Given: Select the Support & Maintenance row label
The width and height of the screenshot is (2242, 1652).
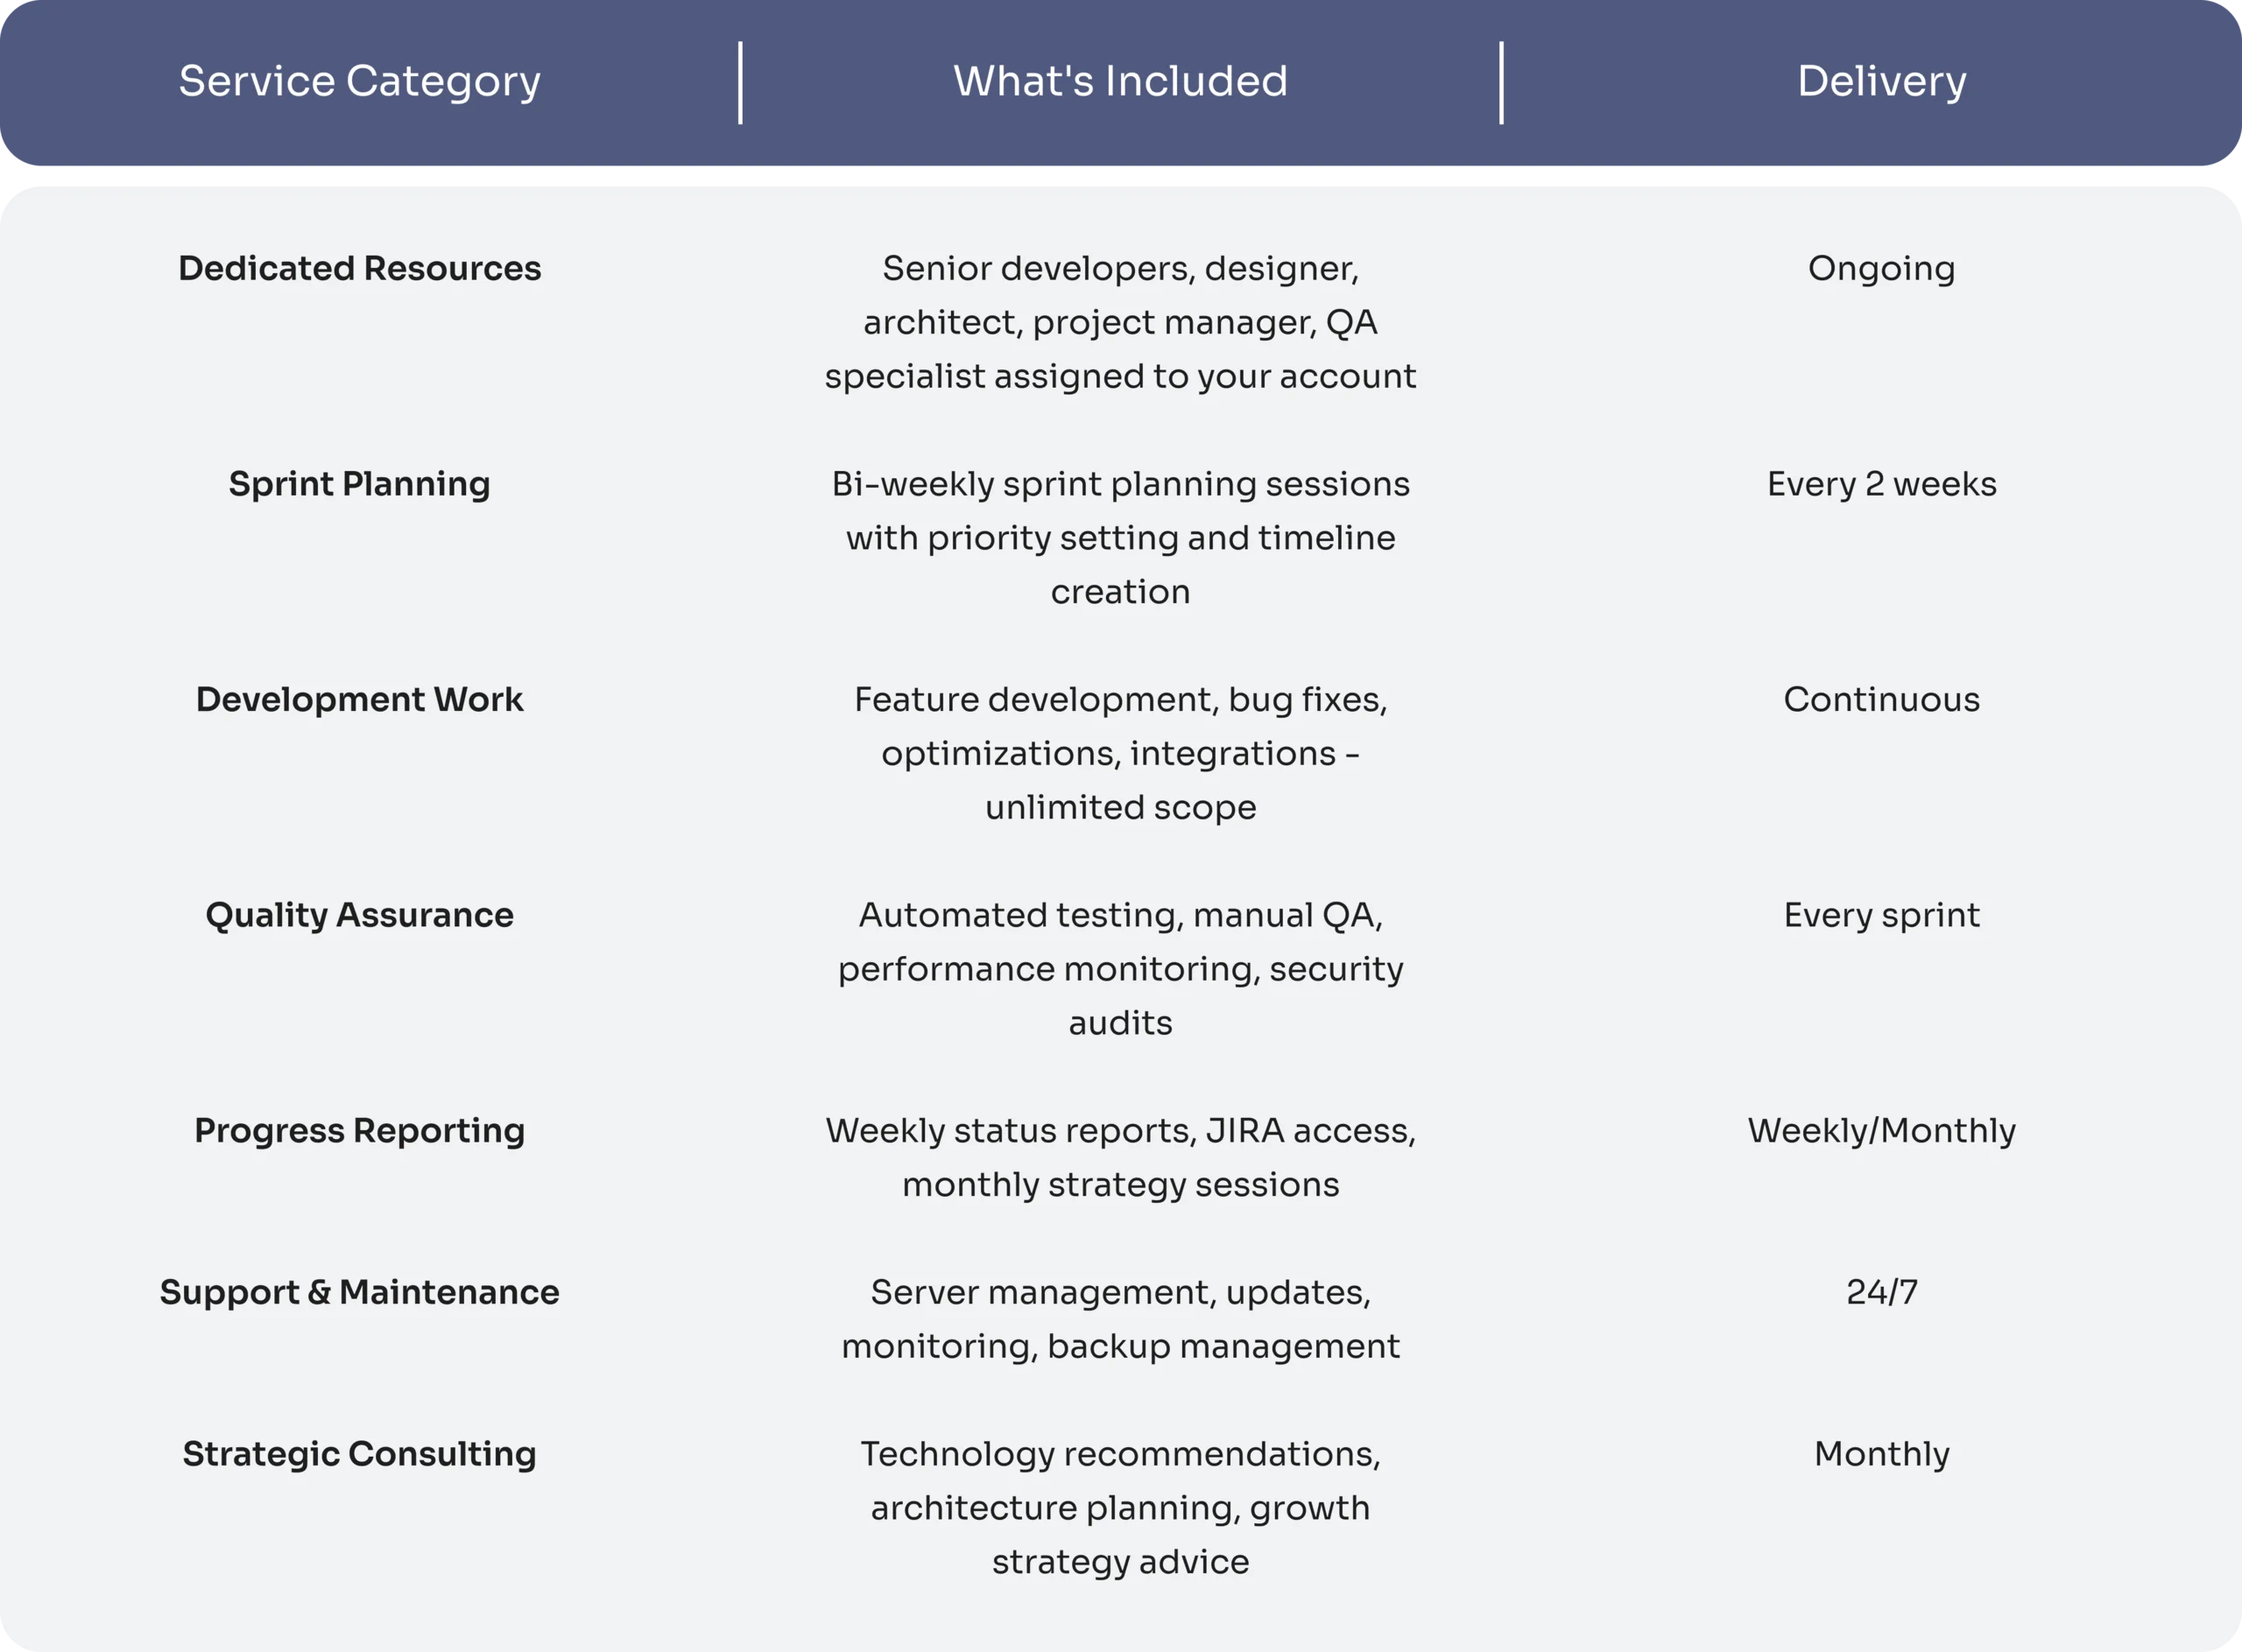Looking at the screenshot, I should pos(359,1292).
